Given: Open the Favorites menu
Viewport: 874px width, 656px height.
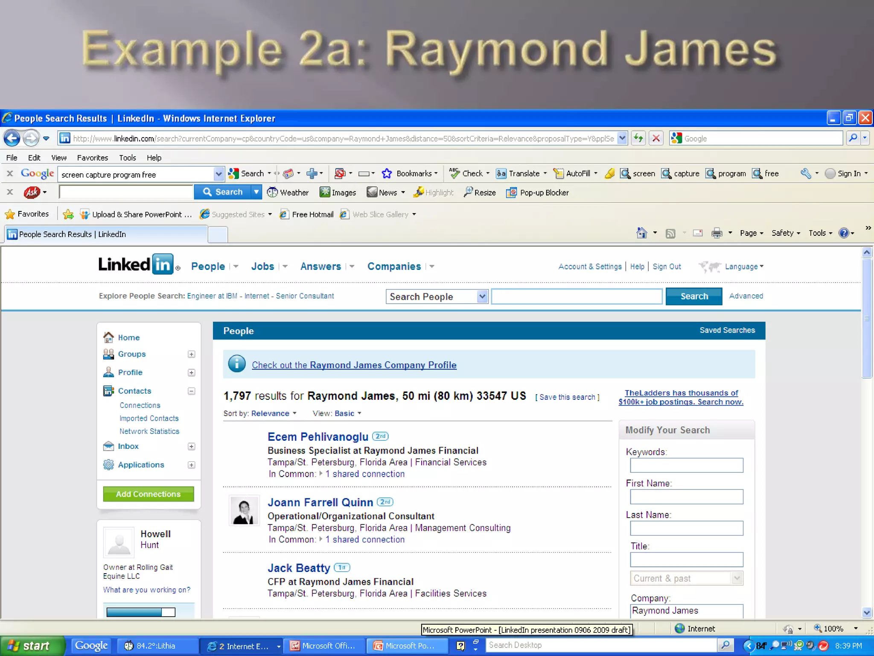Looking at the screenshot, I should tap(93, 157).
